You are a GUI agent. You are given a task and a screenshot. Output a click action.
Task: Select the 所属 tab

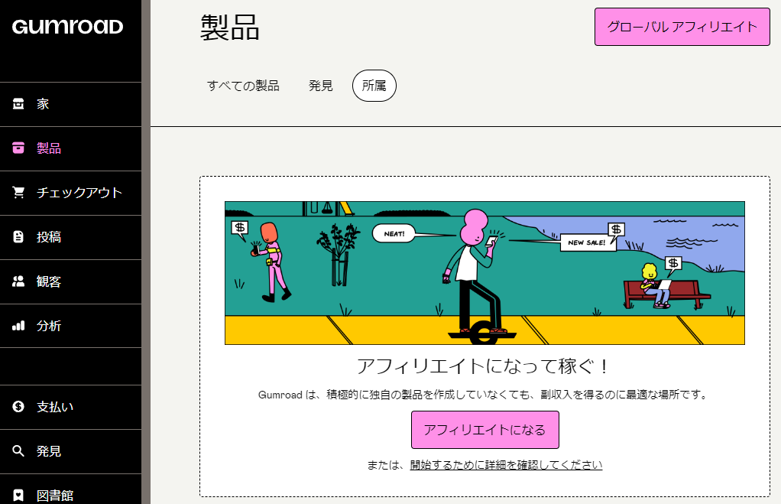tap(374, 86)
